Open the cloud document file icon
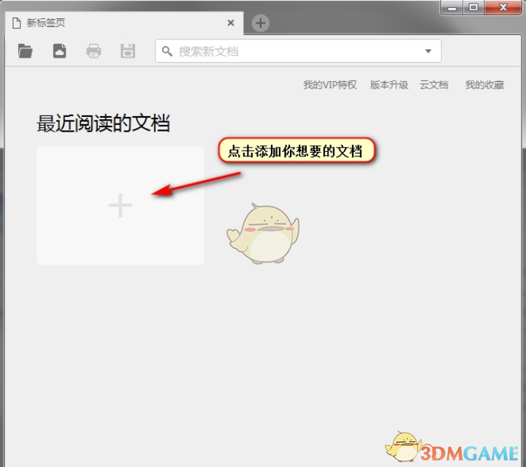 [x=59, y=51]
